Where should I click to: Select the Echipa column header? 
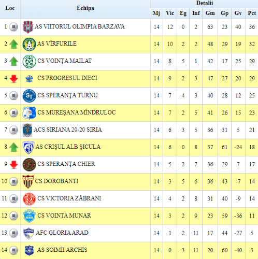point(85,8)
